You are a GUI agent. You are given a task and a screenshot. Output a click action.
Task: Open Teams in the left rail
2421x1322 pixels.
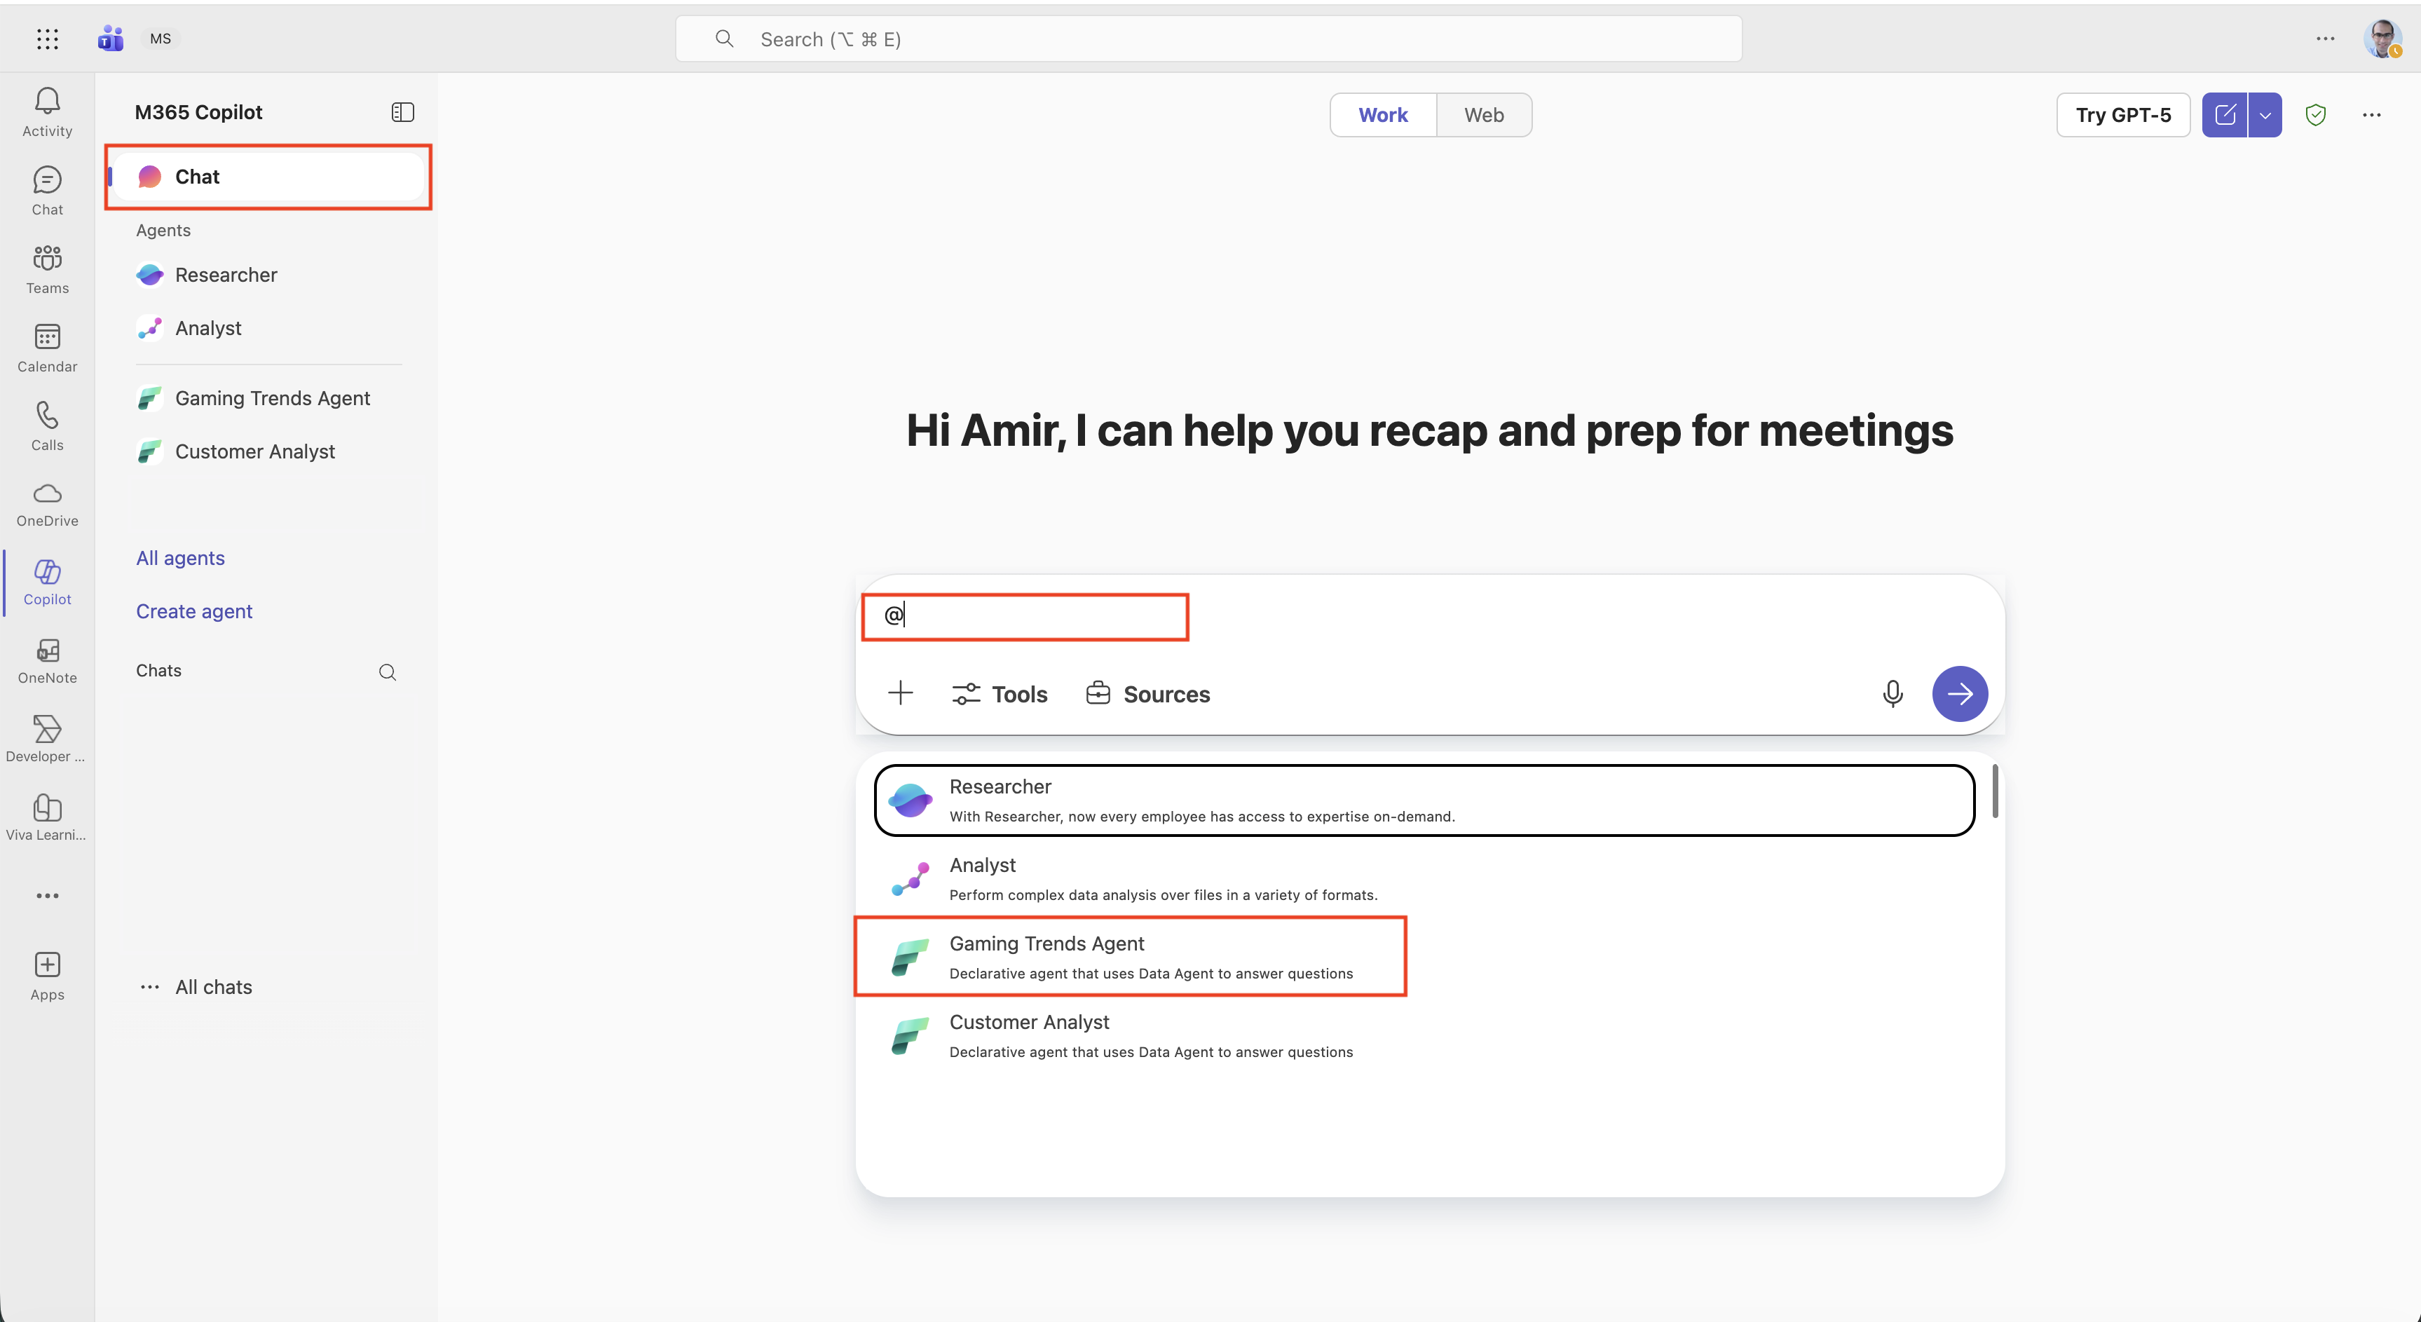47,270
